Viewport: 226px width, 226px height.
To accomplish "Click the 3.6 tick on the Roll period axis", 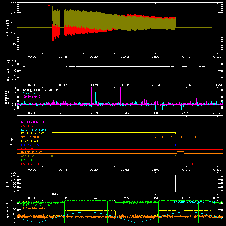I will click(x=14, y=80).
